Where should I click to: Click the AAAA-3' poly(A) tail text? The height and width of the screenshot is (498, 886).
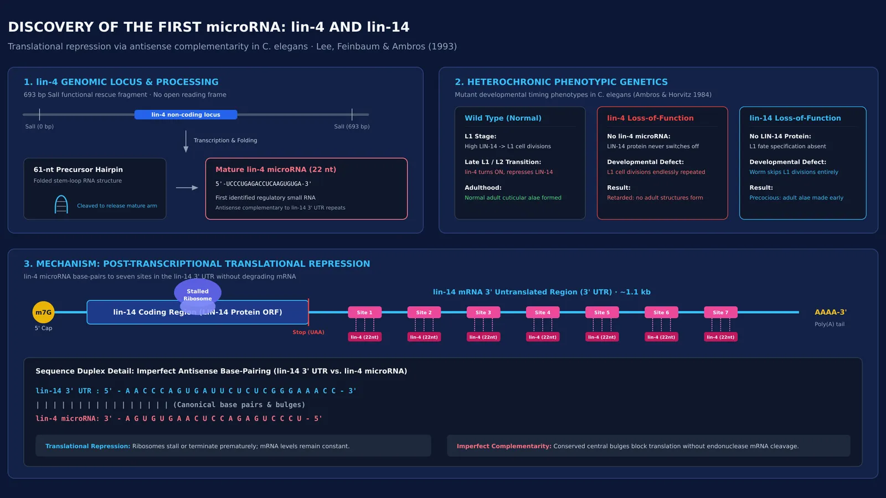click(831, 312)
